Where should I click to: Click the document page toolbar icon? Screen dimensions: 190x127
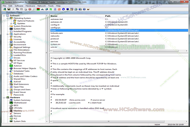click(55, 9)
